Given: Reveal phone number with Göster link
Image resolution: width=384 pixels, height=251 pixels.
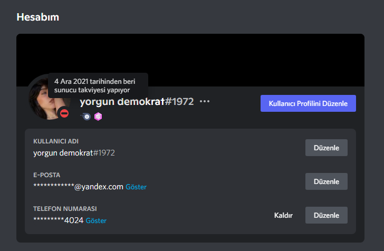Looking at the screenshot, I should [96, 220].
